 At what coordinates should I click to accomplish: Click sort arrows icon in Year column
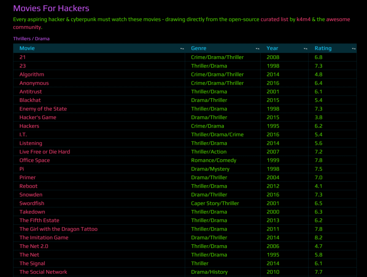[x=305, y=48]
